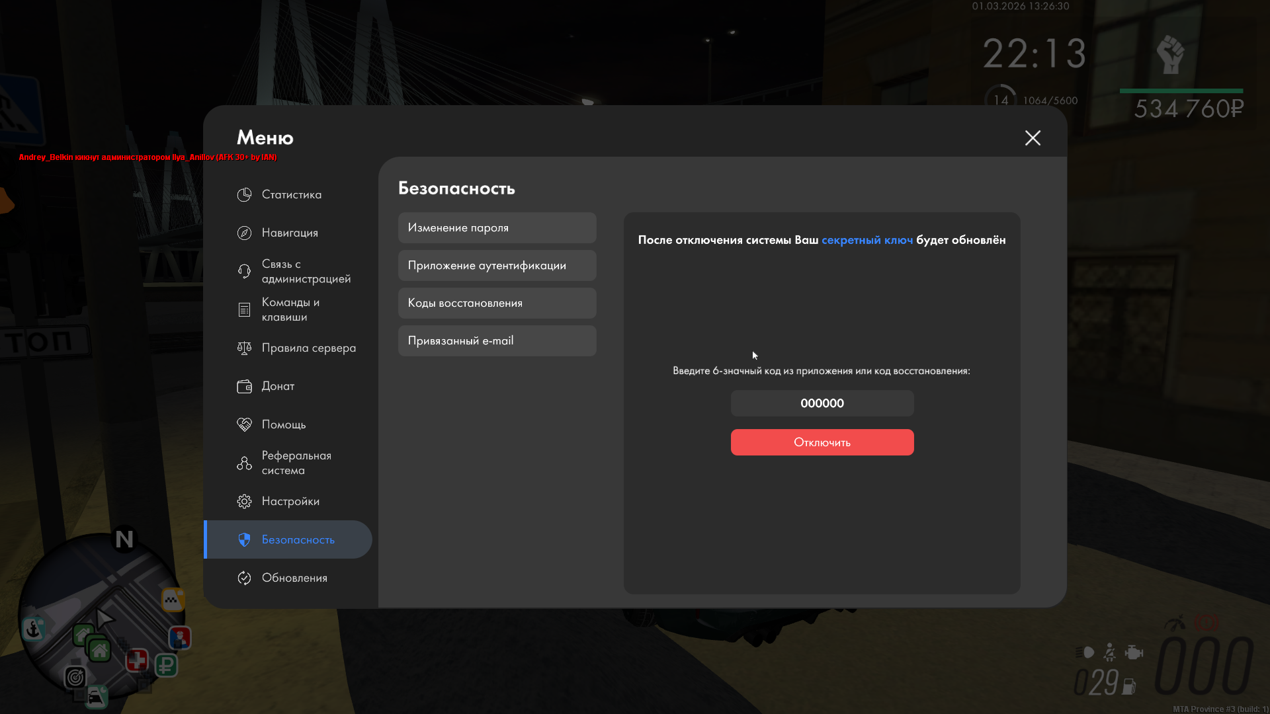Click the handshake heart Help icon
This screenshot has width=1270, height=714.
coord(244,424)
